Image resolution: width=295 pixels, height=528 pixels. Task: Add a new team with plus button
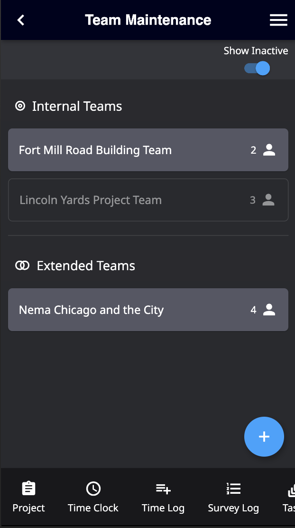(264, 437)
